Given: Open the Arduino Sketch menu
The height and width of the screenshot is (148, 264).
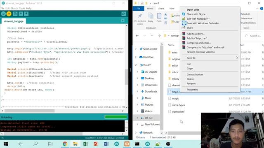Looking at the screenshot, I should [14, 8].
